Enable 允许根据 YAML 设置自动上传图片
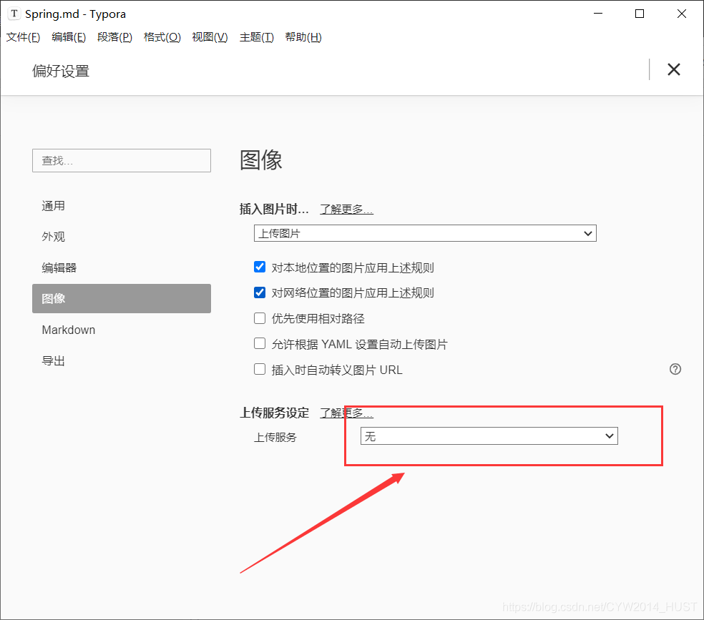 point(260,344)
